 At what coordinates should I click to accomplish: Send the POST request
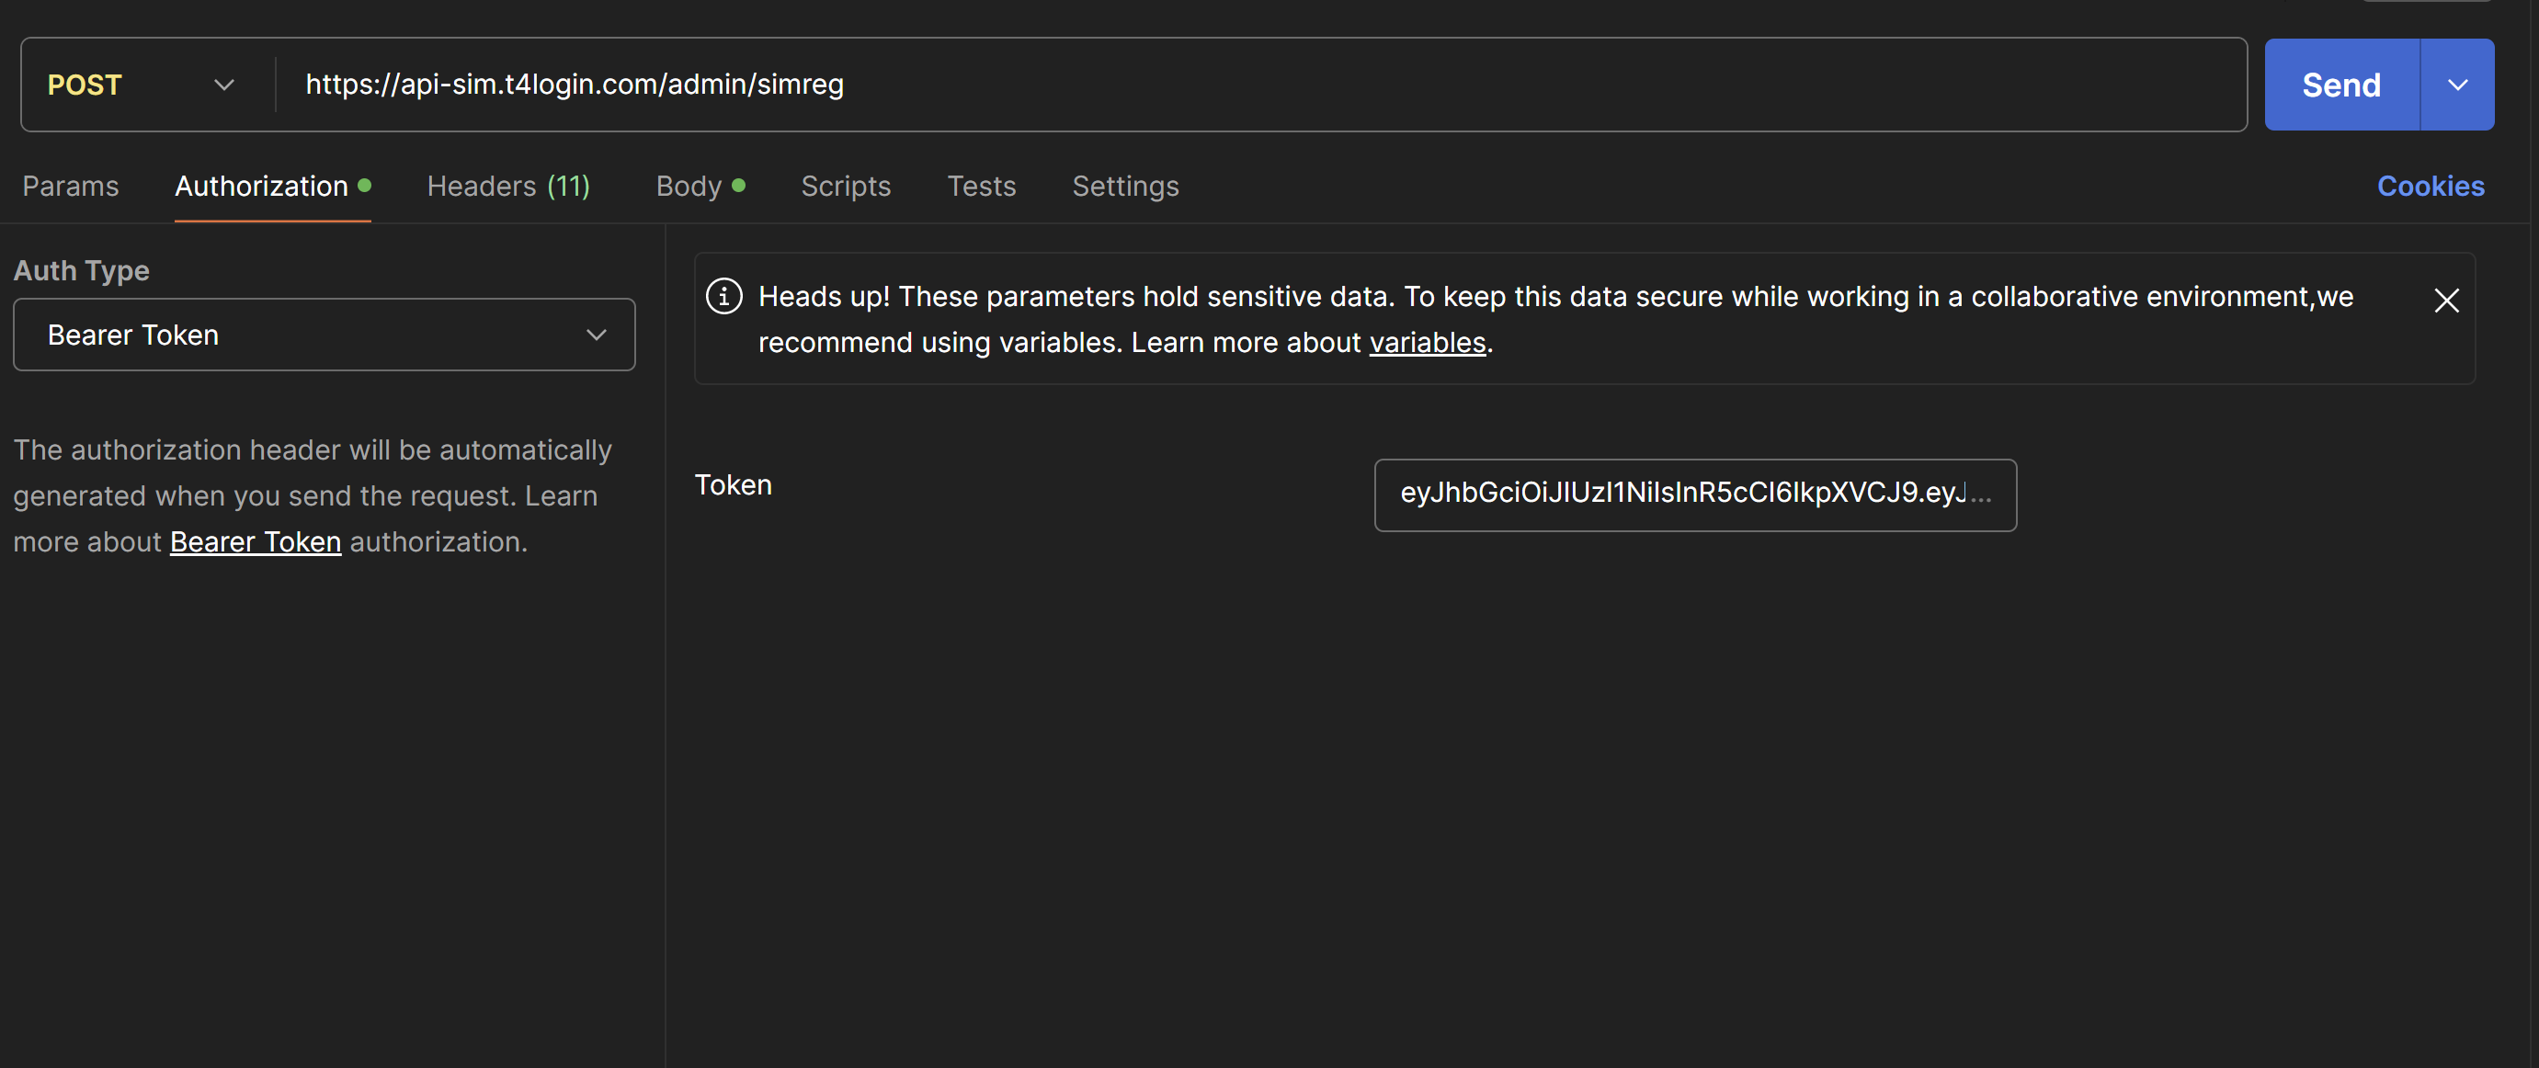pos(2340,85)
